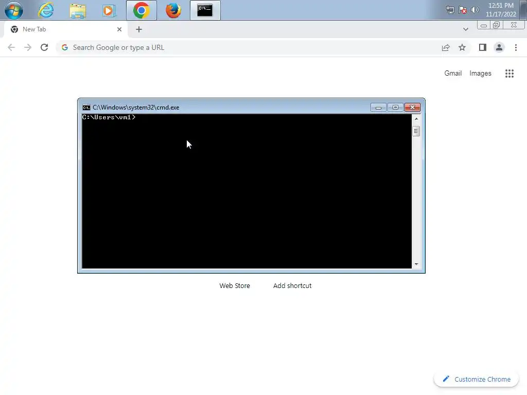This screenshot has width=527, height=395.
Task: Reload the page in Chrome
Action: (44, 47)
